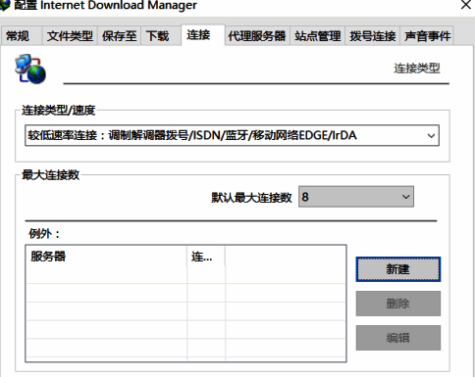Switch to the 站点管理 tab

click(317, 35)
